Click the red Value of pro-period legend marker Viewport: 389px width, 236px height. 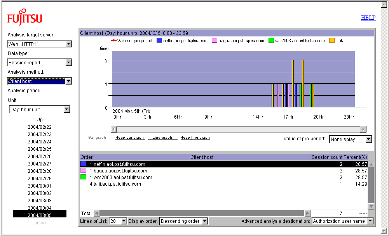pos(113,40)
